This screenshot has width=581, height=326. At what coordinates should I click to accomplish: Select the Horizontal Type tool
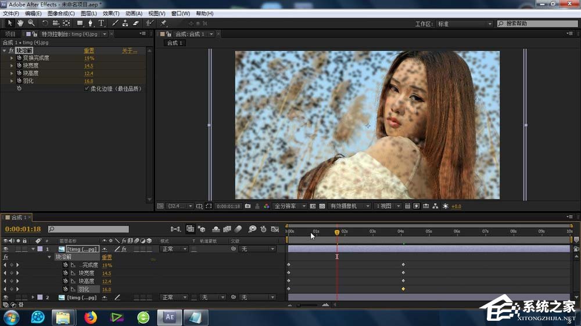tap(101, 23)
